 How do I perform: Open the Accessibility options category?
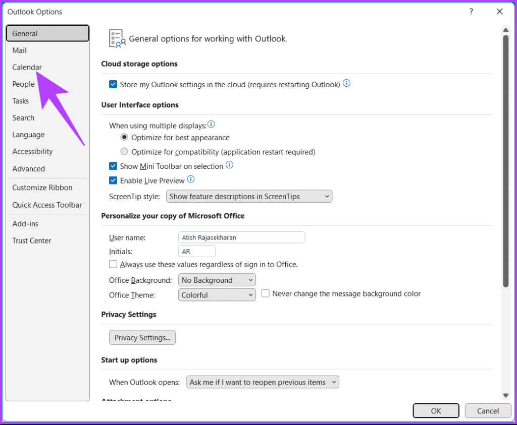point(47,151)
